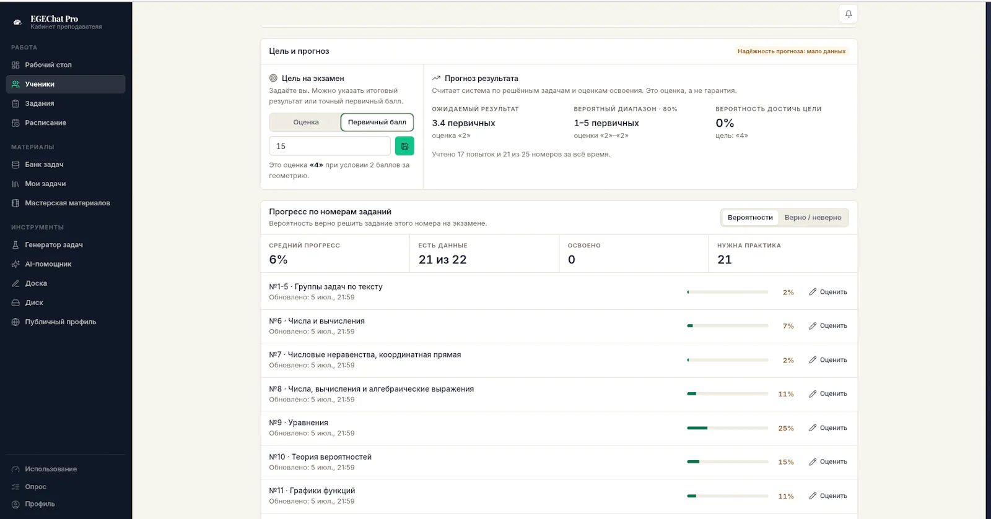Image resolution: width=991 pixels, height=519 pixels.
Task: Open notifications via the bell icon
Action: point(849,14)
